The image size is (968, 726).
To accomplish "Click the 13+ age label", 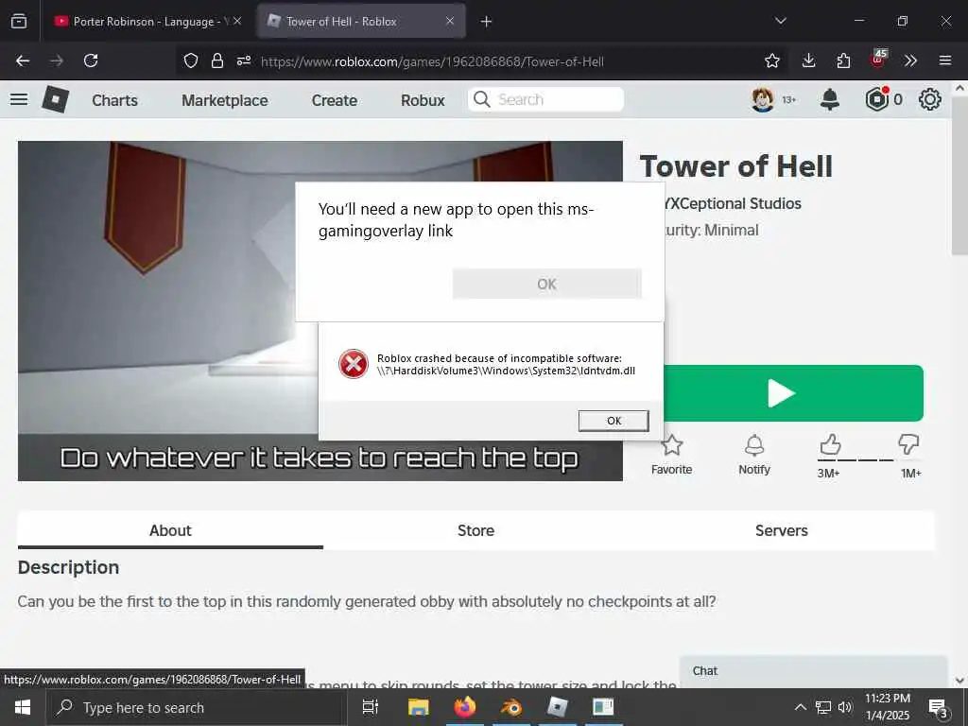I will point(789,99).
